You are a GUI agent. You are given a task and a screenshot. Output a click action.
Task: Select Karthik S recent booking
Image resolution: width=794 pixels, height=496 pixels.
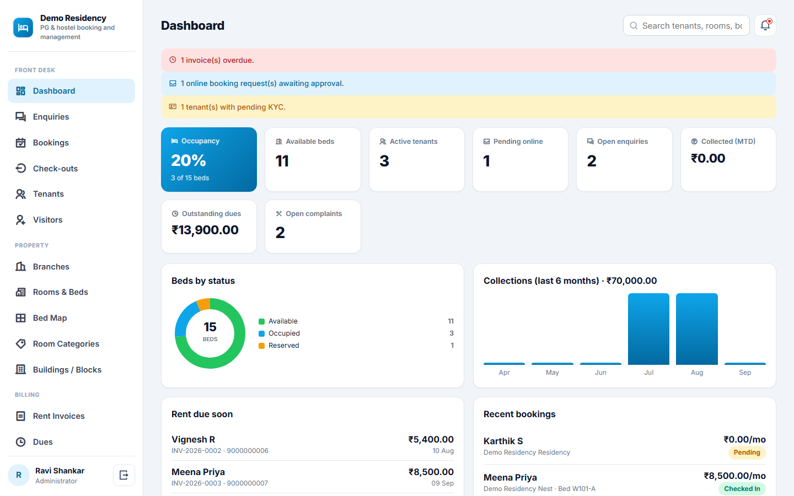point(625,446)
